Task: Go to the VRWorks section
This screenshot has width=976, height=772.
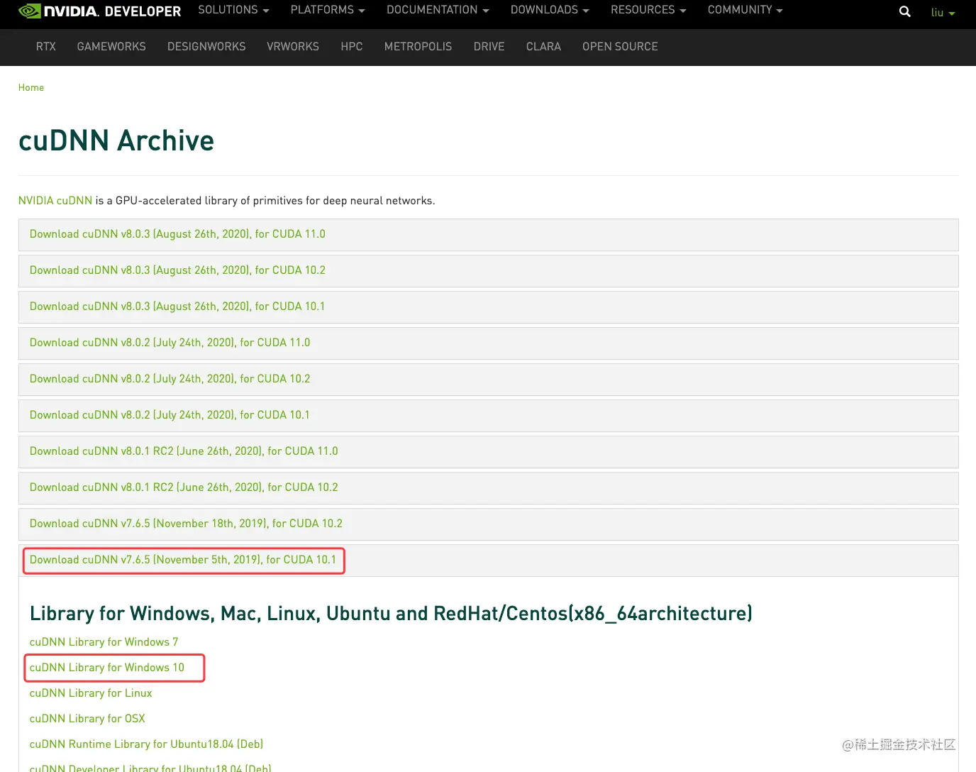Action: (x=293, y=47)
